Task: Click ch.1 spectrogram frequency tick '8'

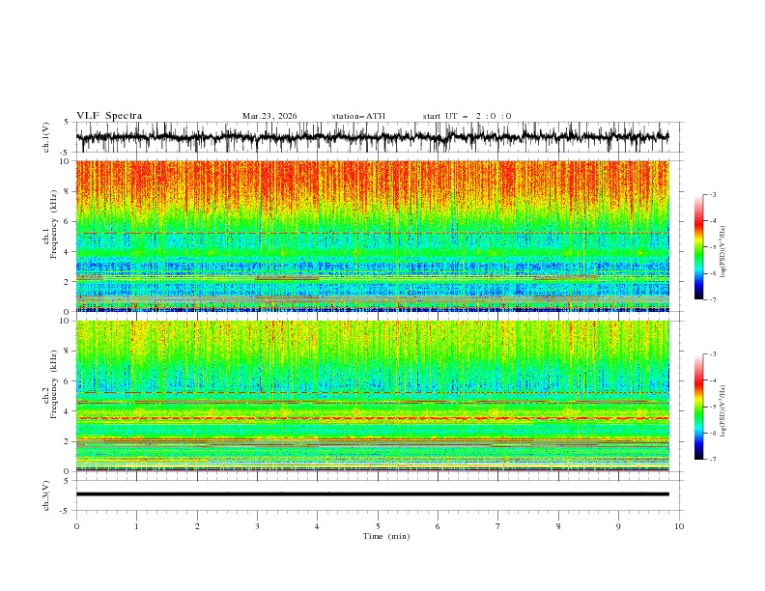Action: pyautogui.click(x=68, y=191)
